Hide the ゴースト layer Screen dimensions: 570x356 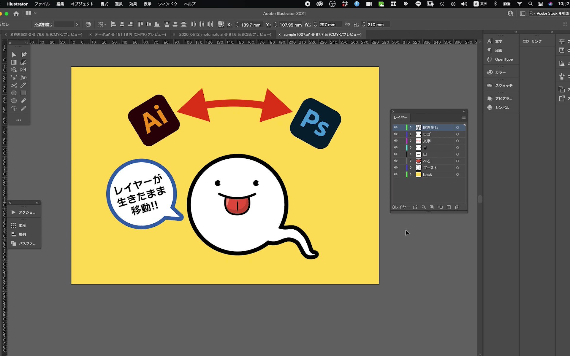[x=396, y=168]
